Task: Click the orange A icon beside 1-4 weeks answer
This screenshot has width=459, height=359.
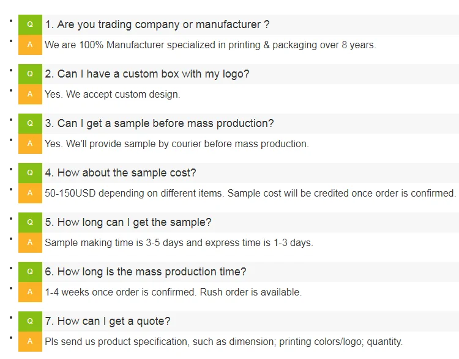Action: 30,292
